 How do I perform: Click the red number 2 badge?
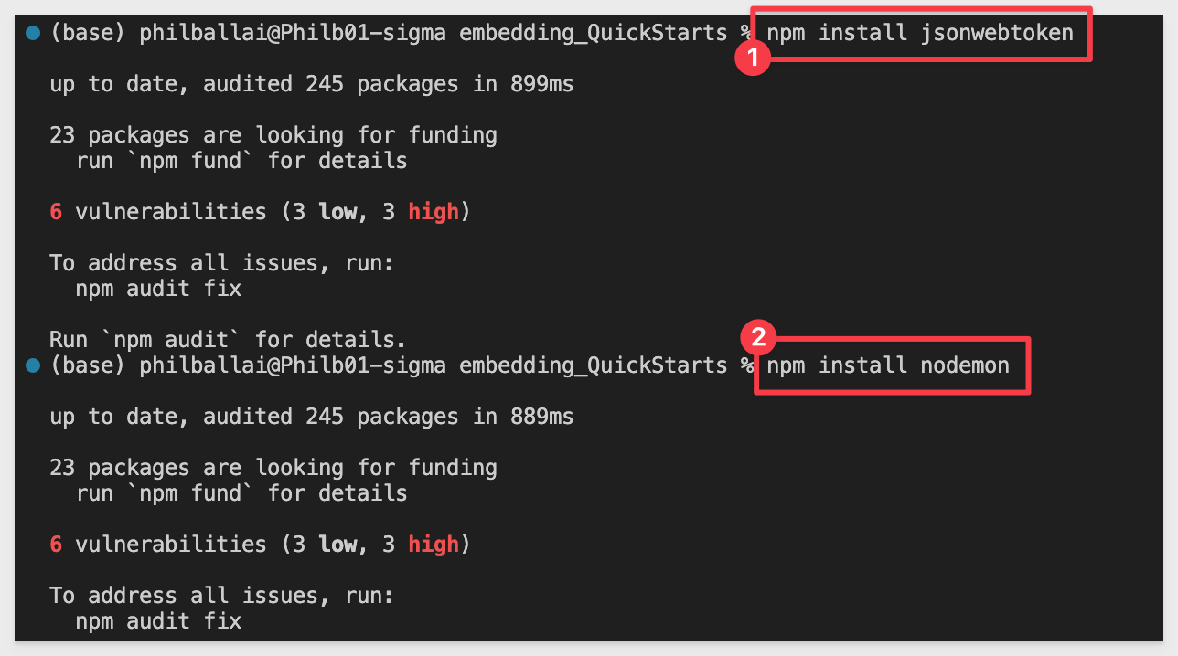click(x=757, y=338)
